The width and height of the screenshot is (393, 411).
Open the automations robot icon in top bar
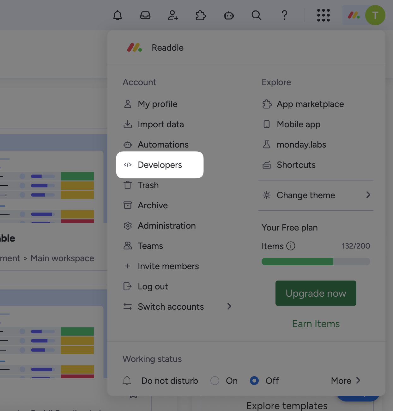click(x=228, y=15)
